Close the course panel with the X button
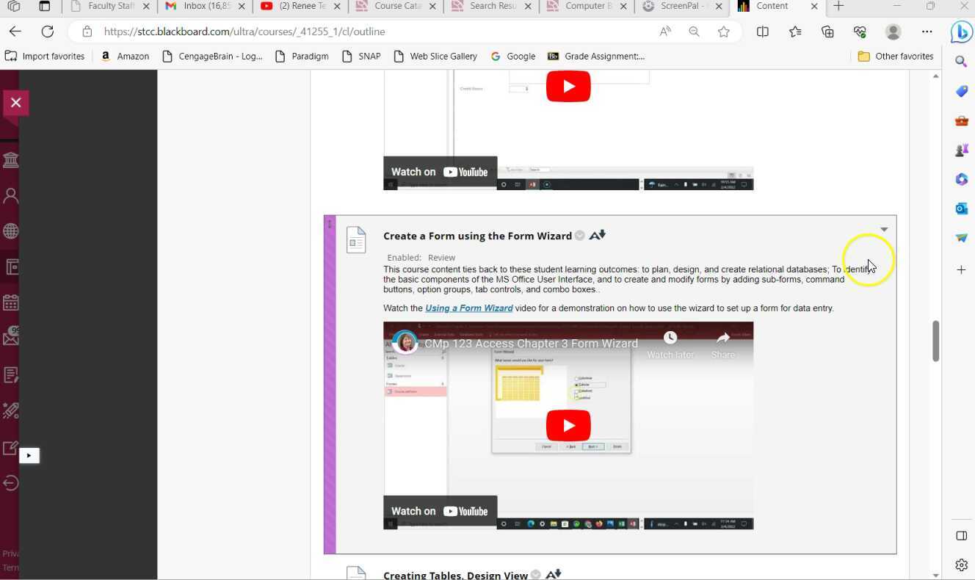975x580 pixels. point(15,103)
